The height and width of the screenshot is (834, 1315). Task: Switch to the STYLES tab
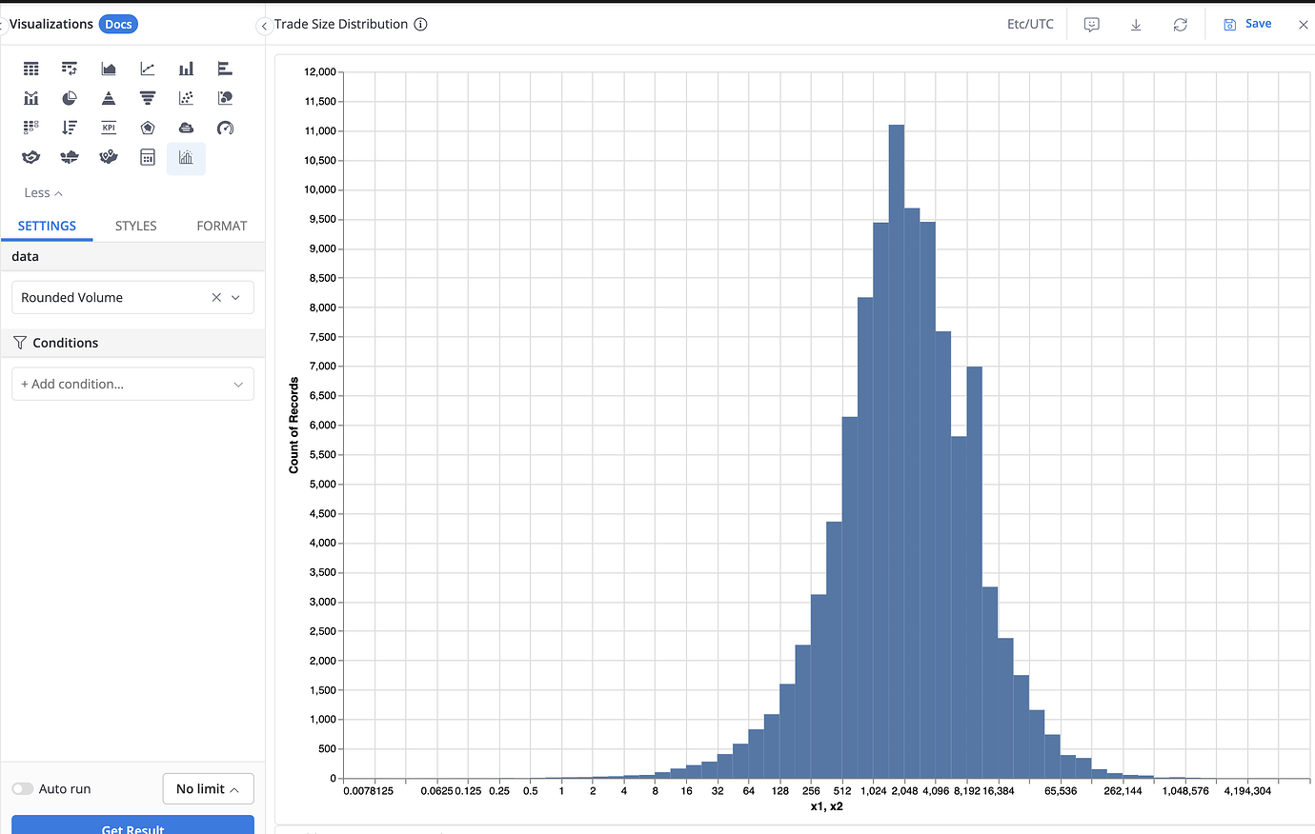point(135,227)
